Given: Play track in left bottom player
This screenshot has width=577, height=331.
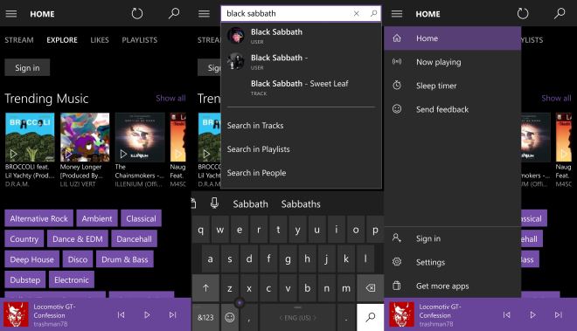Looking at the screenshot, I should coord(147,314).
